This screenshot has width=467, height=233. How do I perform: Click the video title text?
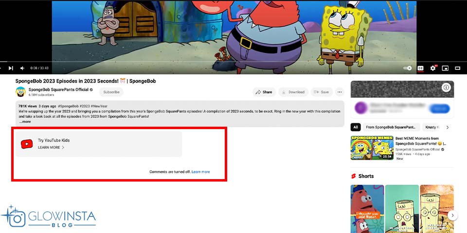[x=86, y=81]
